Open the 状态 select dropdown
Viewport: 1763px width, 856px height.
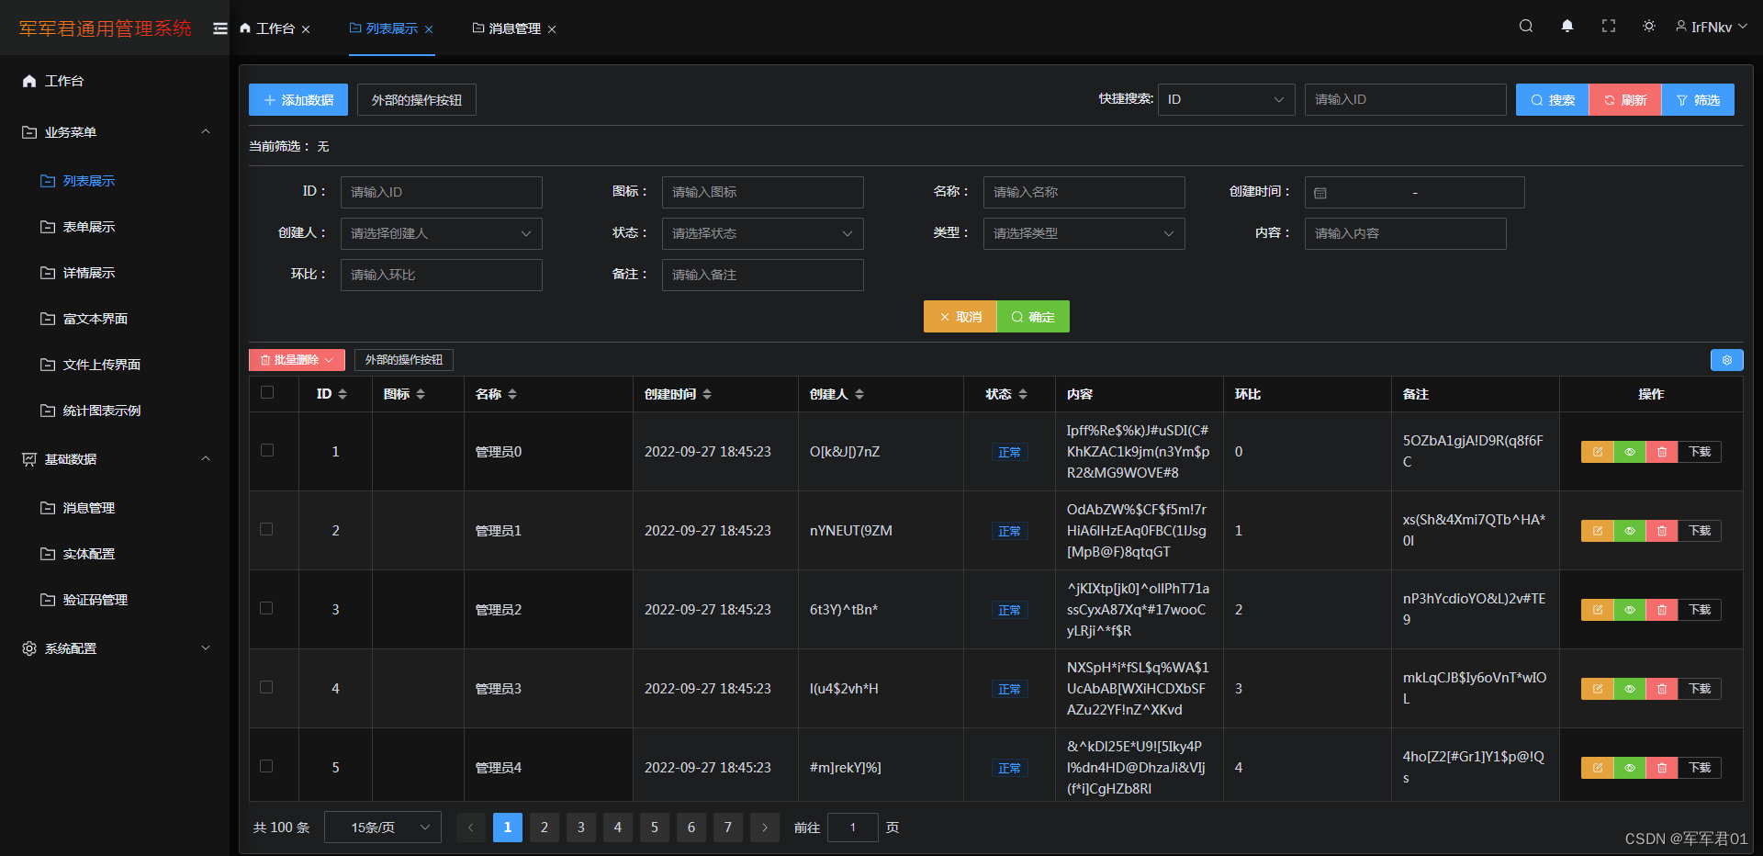(x=762, y=233)
